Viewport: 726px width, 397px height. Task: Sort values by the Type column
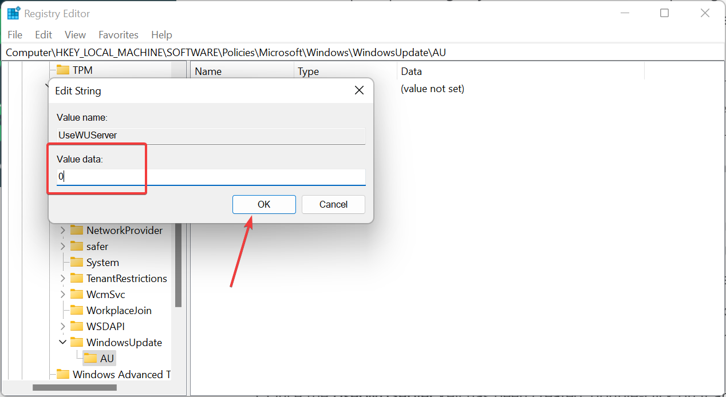(345, 72)
